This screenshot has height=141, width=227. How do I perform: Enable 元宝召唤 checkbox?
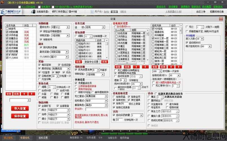(x=39, y=79)
